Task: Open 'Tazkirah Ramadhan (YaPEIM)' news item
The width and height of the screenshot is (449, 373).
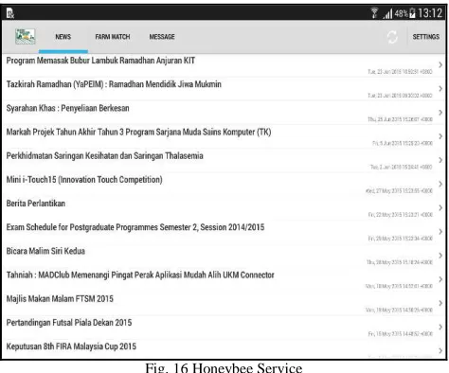Action: click(x=114, y=84)
